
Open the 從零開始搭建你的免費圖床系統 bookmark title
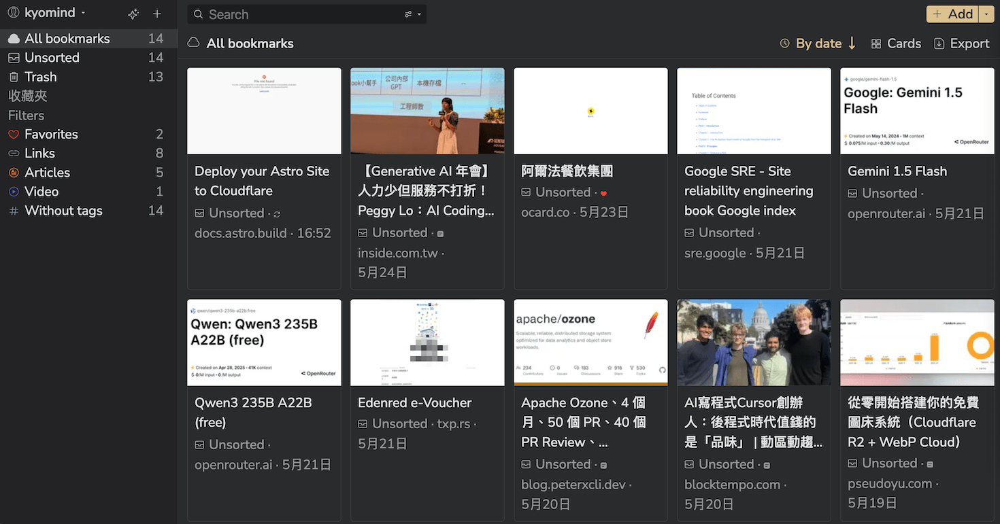click(x=913, y=422)
